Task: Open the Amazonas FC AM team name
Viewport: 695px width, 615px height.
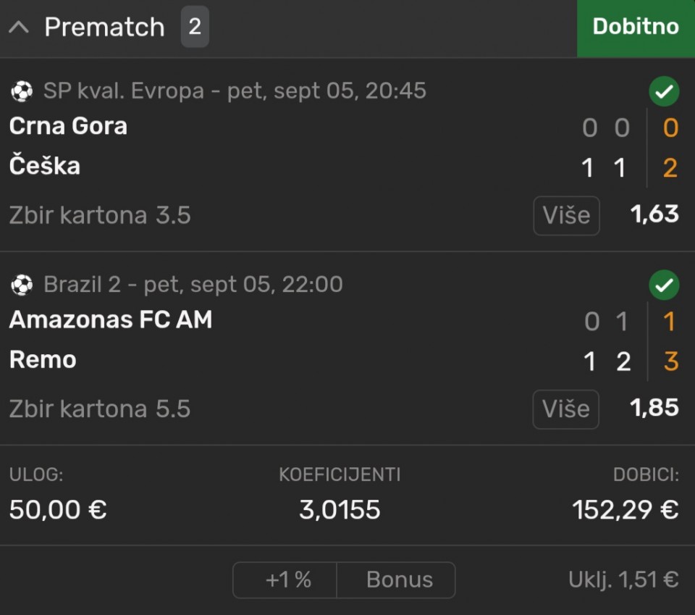Action: coord(111,319)
